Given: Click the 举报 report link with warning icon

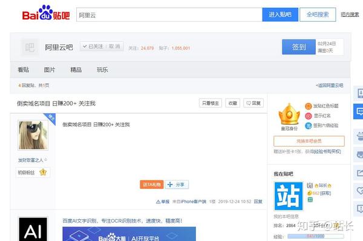Looking at the screenshot, I should click(163, 202).
